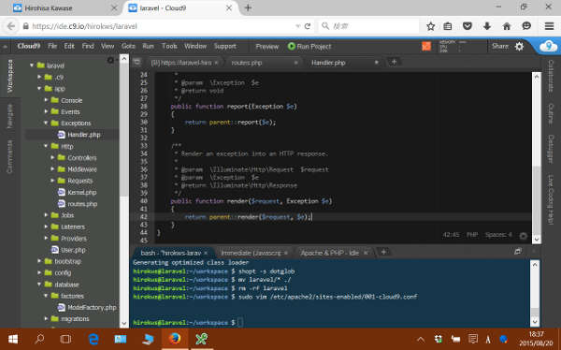Image resolution: width=561 pixels, height=350 pixels.
Task: Expand the .c9 folder
Action: click(x=39, y=77)
